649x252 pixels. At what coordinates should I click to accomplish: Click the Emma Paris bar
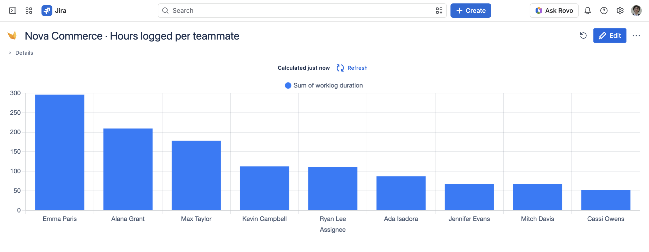(60, 152)
